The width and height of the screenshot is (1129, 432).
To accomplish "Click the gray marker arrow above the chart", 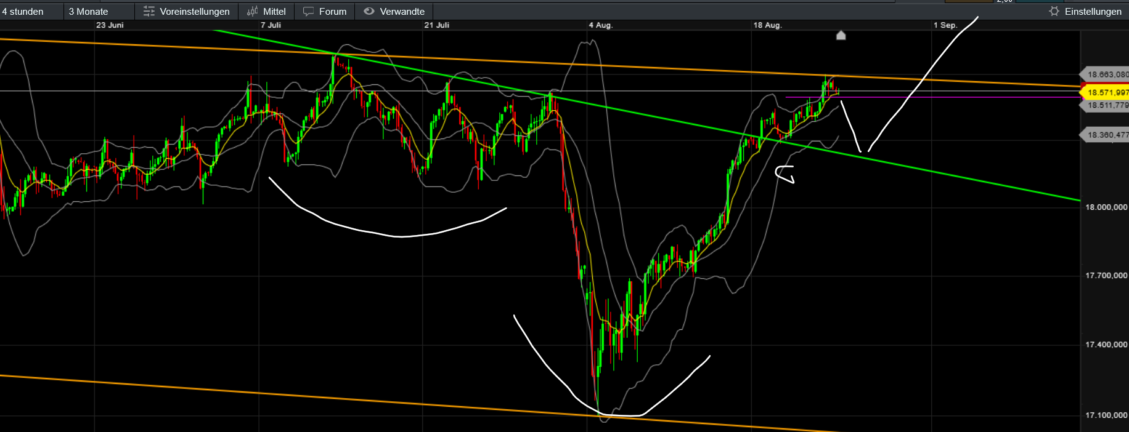I will (x=841, y=35).
